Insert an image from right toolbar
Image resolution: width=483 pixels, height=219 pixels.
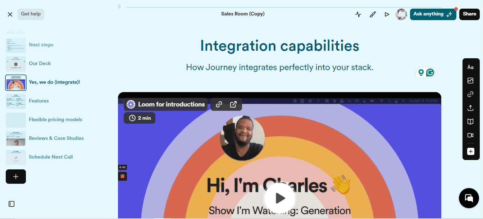(470, 81)
